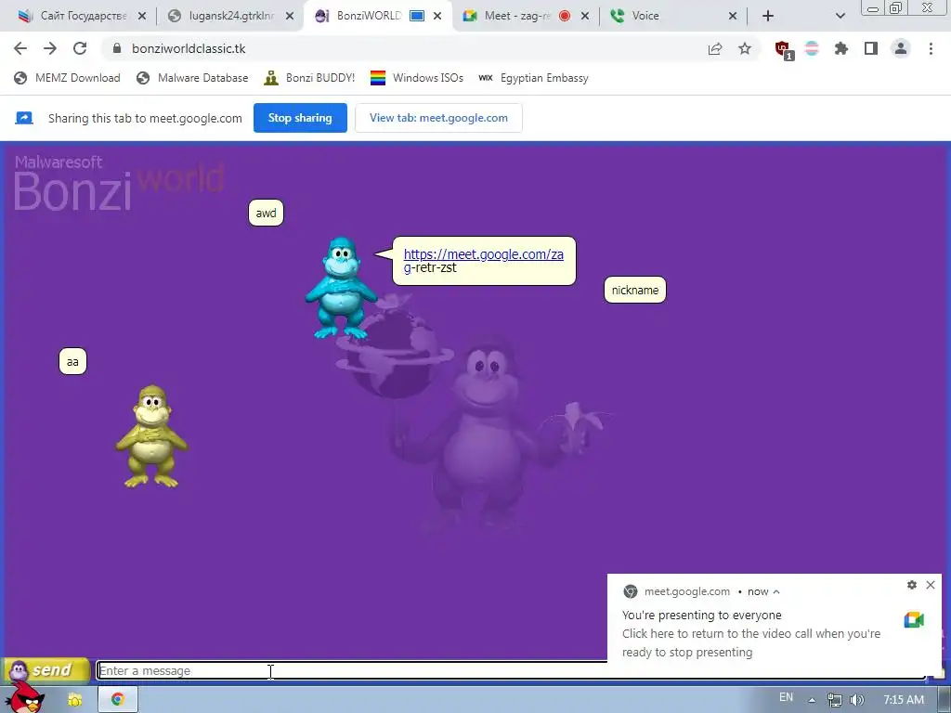Open the Extensions puzzle-piece menu
Viewport: 951px width, 713px height.
tap(841, 48)
